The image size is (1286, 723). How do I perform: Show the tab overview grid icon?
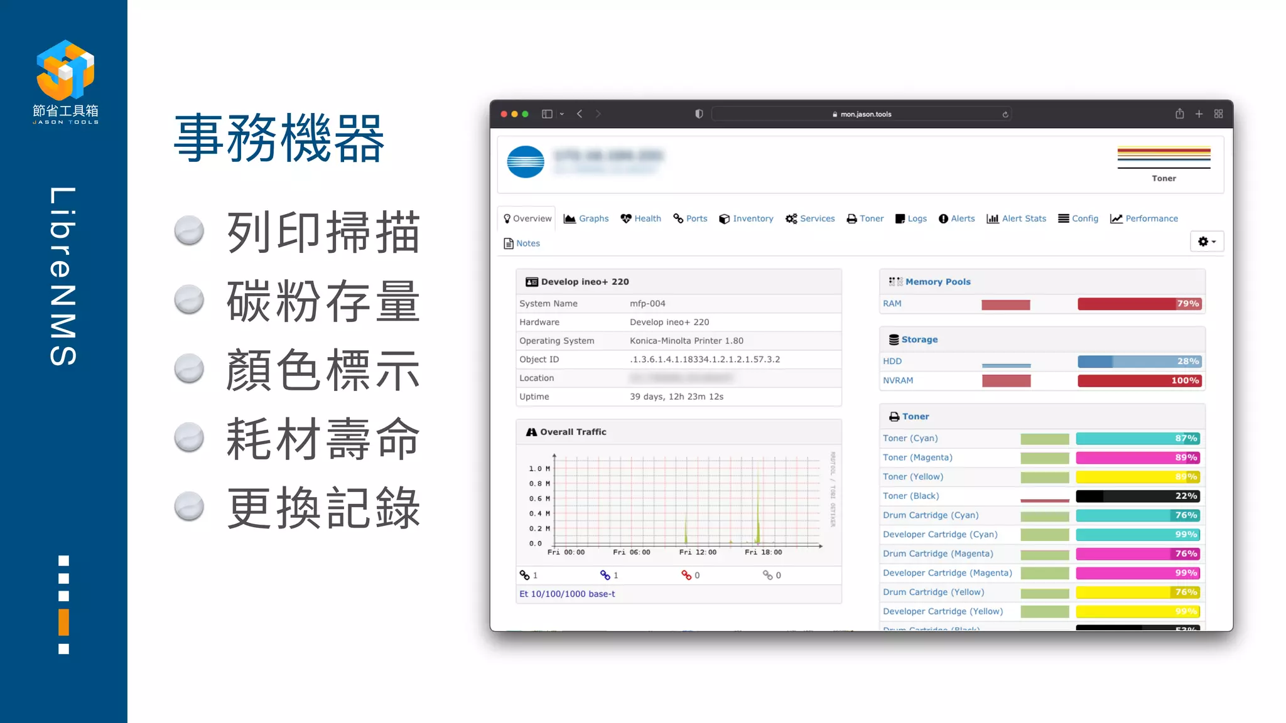(x=1218, y=114)
